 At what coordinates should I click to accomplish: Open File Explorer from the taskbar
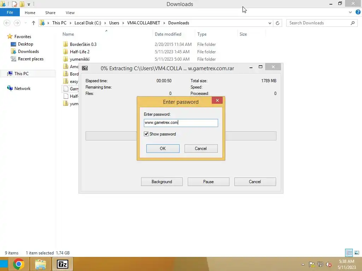pos(41,264)
